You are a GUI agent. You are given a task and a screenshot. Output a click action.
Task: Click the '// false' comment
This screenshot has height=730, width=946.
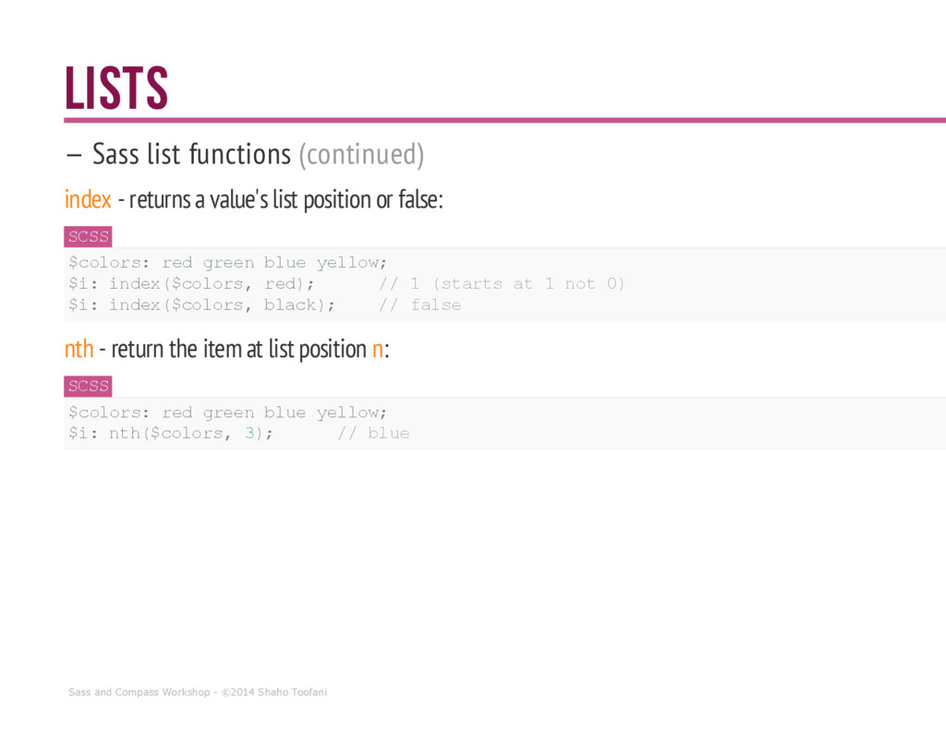point(420,305)
